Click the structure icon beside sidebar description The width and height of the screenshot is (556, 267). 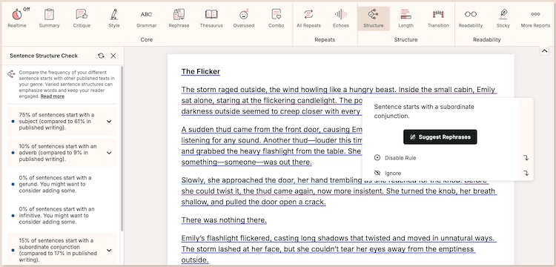(x=11, y=73)
